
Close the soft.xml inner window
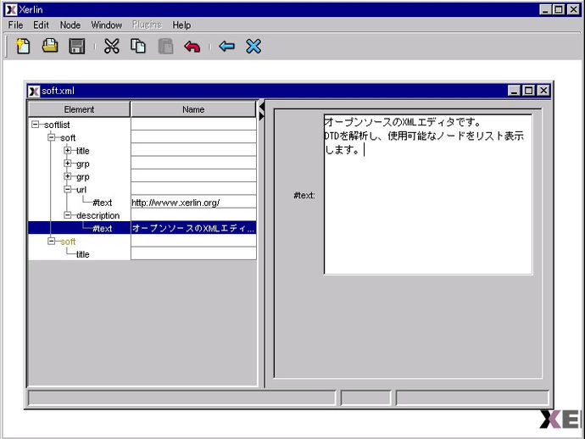pyautogui.click(x=543, y=91)
